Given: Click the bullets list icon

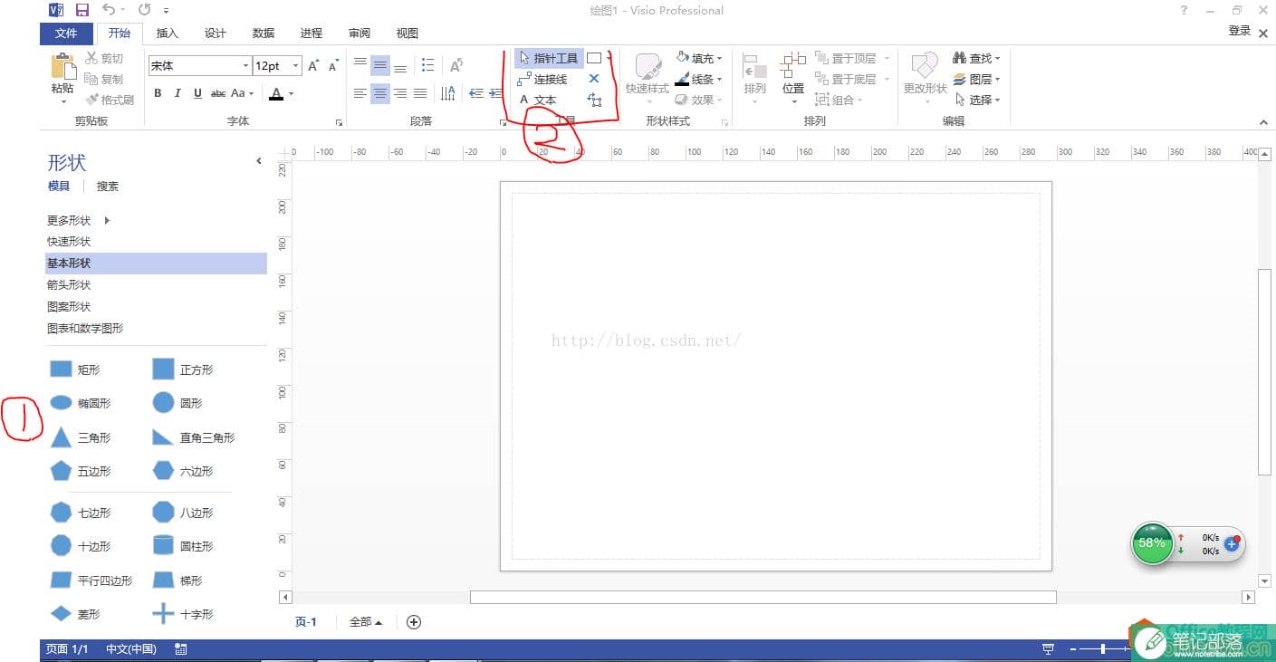Looking at the screenshot, I should click(x=428, y=65).
